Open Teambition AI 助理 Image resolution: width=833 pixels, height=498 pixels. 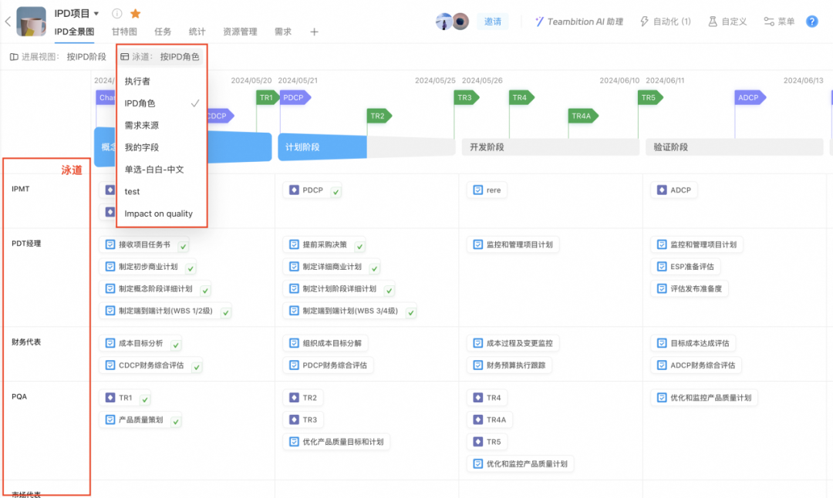[579, 22]
